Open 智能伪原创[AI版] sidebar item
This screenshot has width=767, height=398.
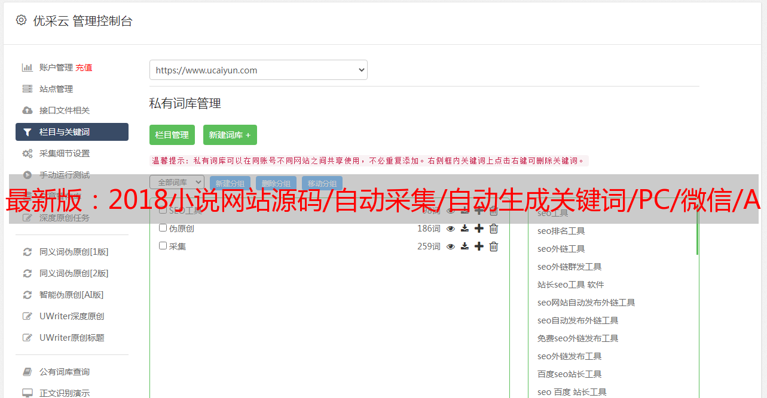click(x=72, y=295)
